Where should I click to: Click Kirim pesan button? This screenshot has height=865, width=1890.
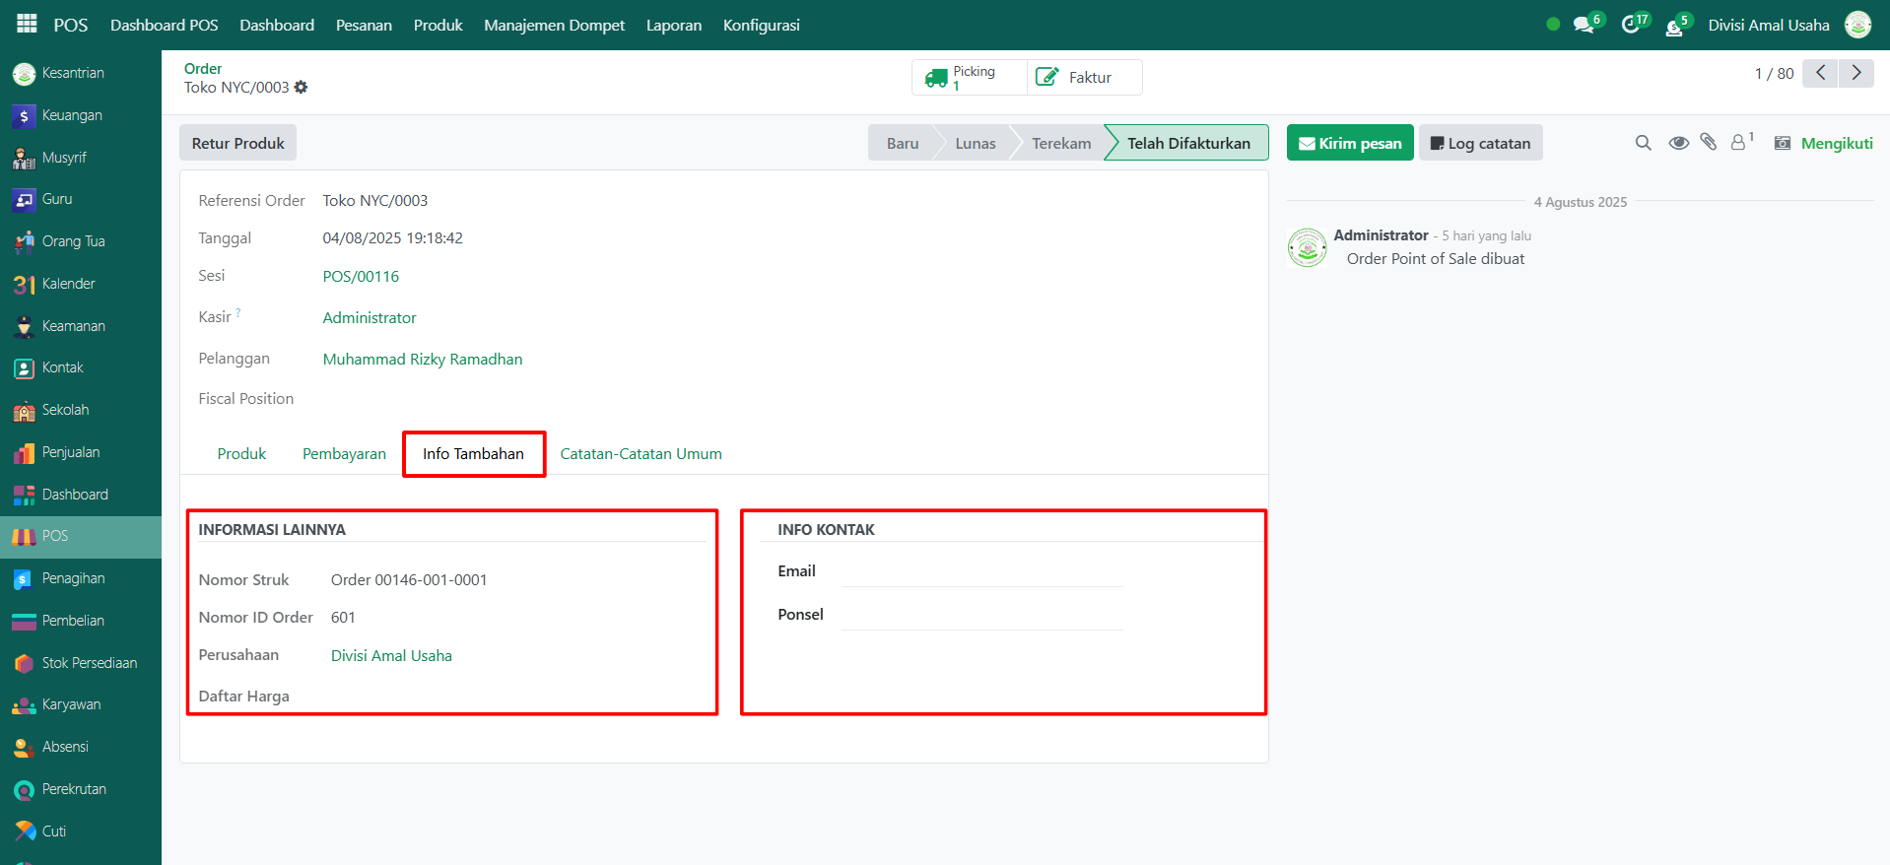click(x=1349, y=143)
